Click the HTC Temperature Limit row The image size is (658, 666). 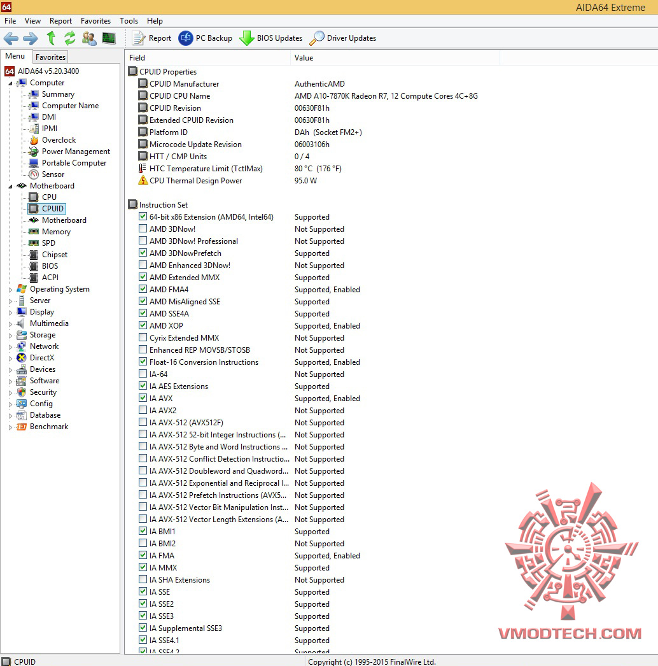(240, 169)
